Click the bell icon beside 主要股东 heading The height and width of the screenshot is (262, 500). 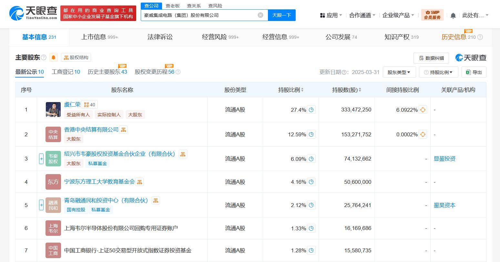point(53,57)
